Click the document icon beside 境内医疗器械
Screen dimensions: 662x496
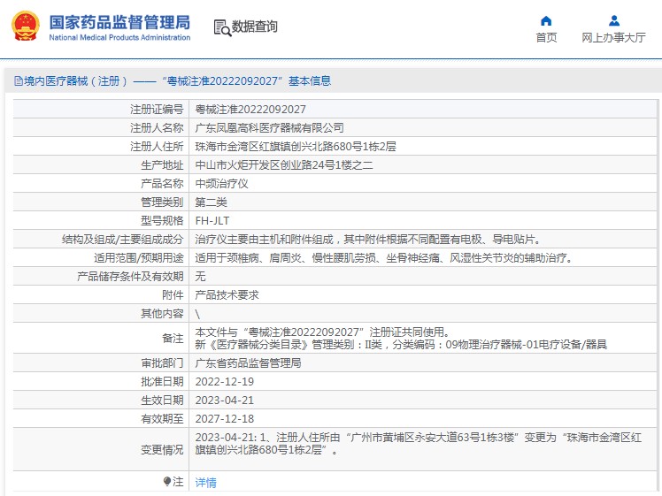(19, 80)
